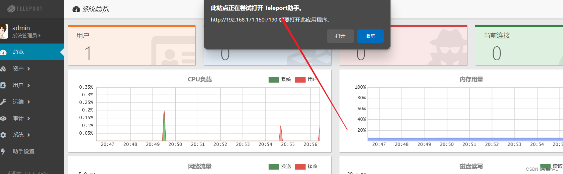Expand the 资产 submenu chevron
This screenshot has width=563, height=174.
pyautogui.click(x=29, y=69)
